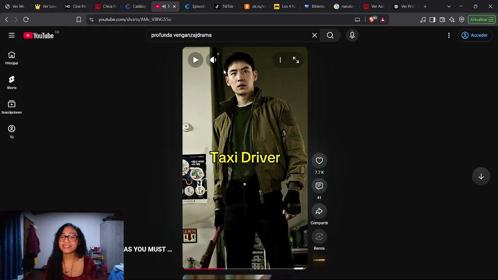498x280 pixels.
Task: Open the media control music note icon
Action: 423,19
